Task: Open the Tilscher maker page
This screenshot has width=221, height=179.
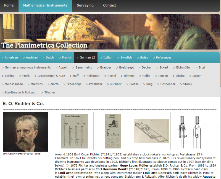Action: [x=48, y=92]
